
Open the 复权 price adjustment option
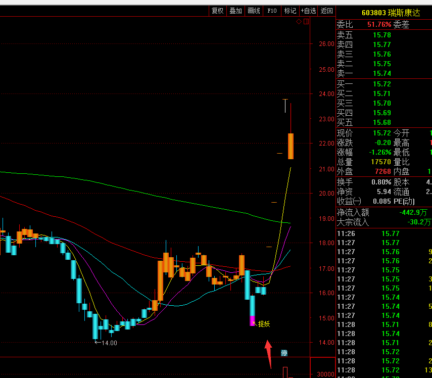(x=217, y=11)
